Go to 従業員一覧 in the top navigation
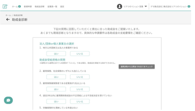The height and width of the screenshot is (111, 195). pos(52,7)
